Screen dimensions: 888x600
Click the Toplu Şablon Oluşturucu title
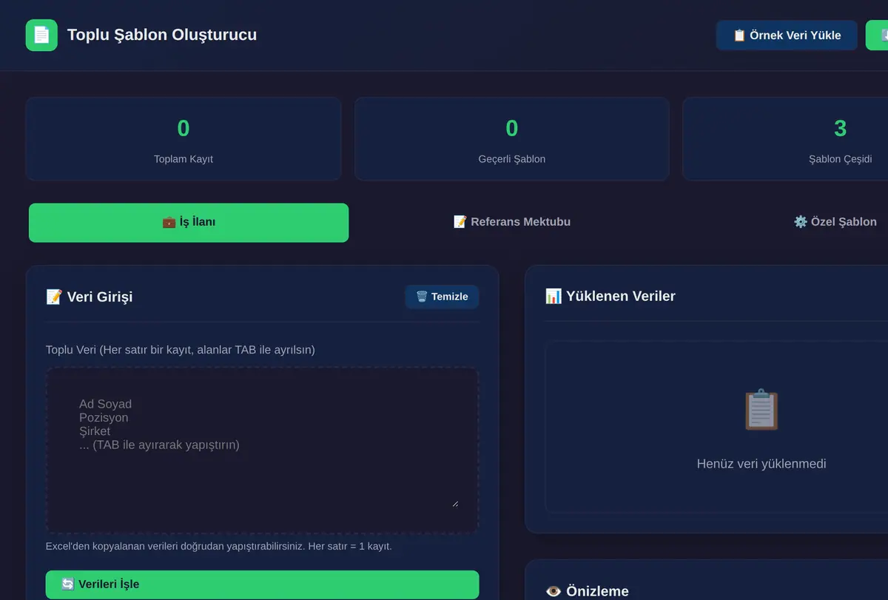tap(162, 35)
